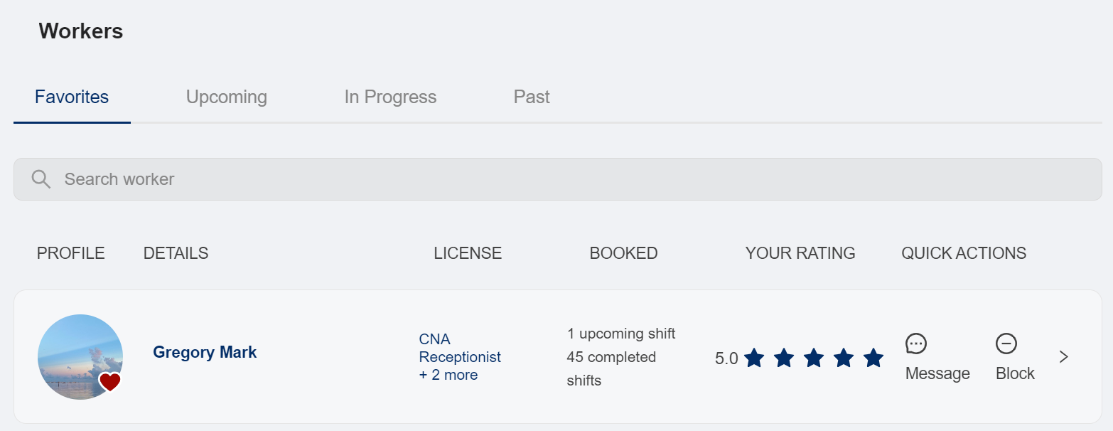Click the CNA license link
This screenshot has height=431, width=1113.
point(434,339)
